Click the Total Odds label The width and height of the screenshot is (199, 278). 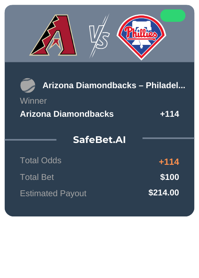[x=41, y=160]
